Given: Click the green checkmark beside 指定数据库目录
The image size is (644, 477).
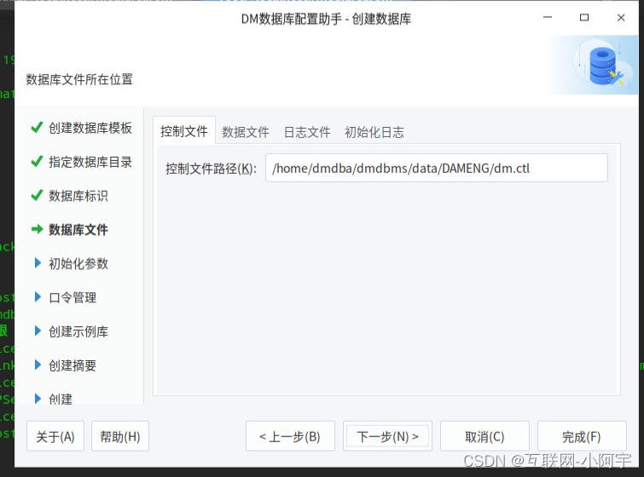Looking at the screenshot, I should pos(37,161).
